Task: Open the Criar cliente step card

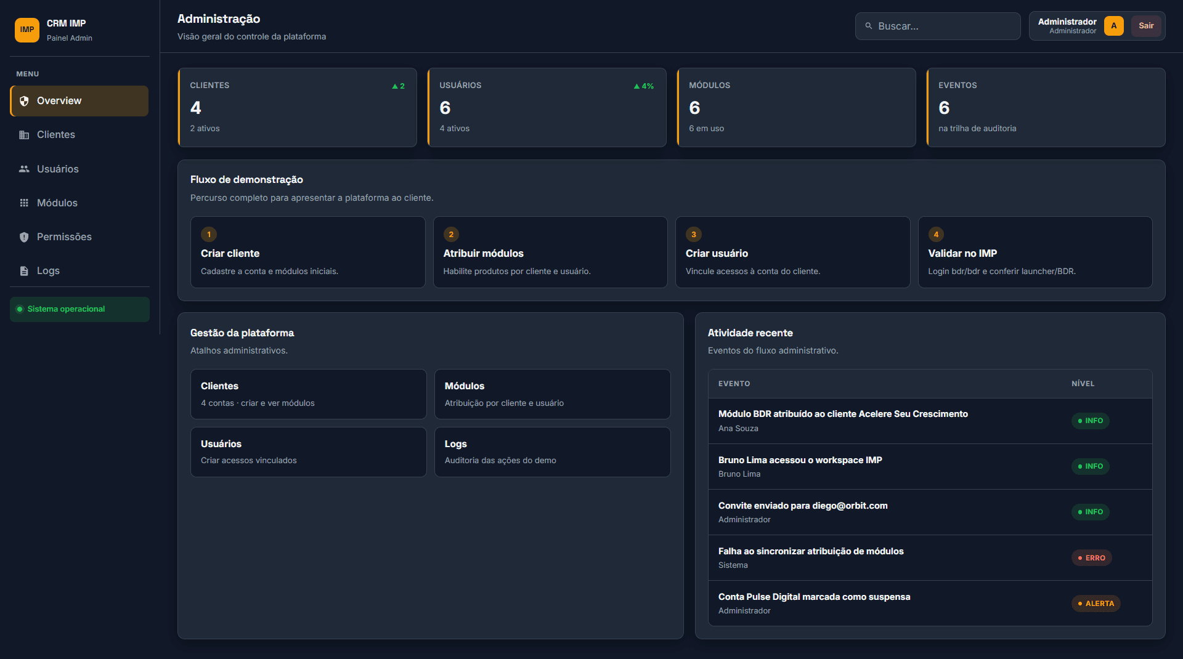Action: [x=307, y=252]
